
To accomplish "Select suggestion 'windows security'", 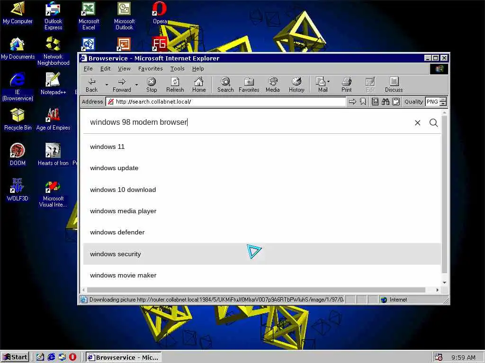I will (x=261, y=254).
